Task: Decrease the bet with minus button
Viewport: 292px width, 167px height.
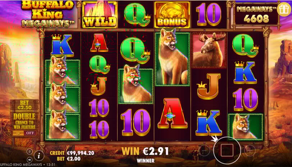Action: click(204, 150)
